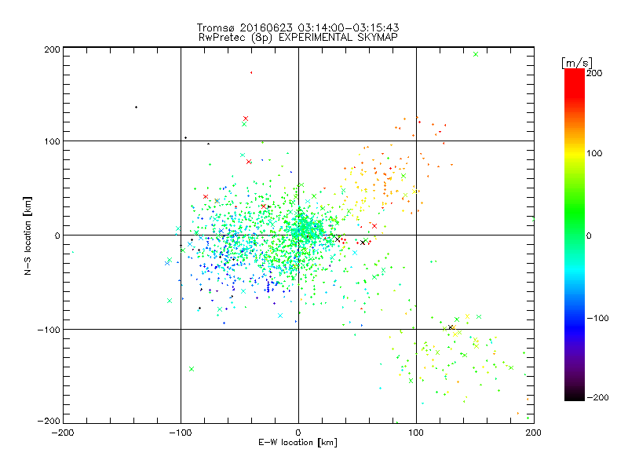Image resolution: width=628 pixels, height=471 pixels.
Task: Click the lone green X marker in the lower-left quadrant
Action: click(192, 369)
